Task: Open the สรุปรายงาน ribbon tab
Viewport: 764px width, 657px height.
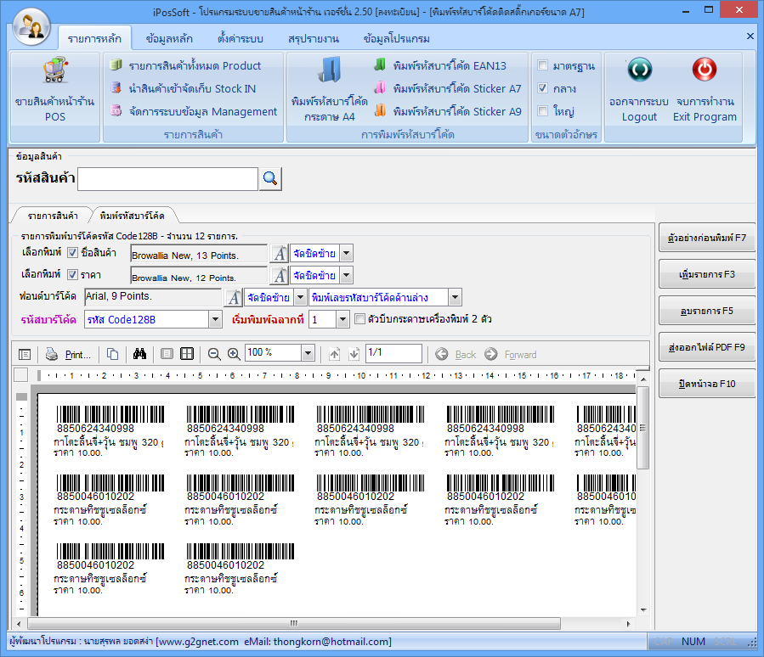Action: click(x=314, y=38)
